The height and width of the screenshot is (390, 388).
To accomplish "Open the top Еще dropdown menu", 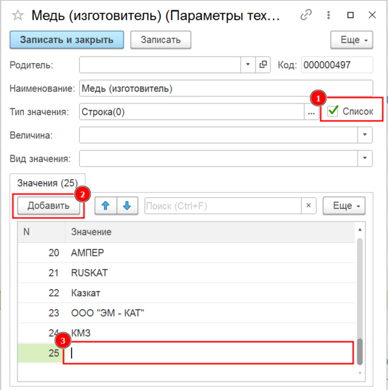I will tap(352, 40).
